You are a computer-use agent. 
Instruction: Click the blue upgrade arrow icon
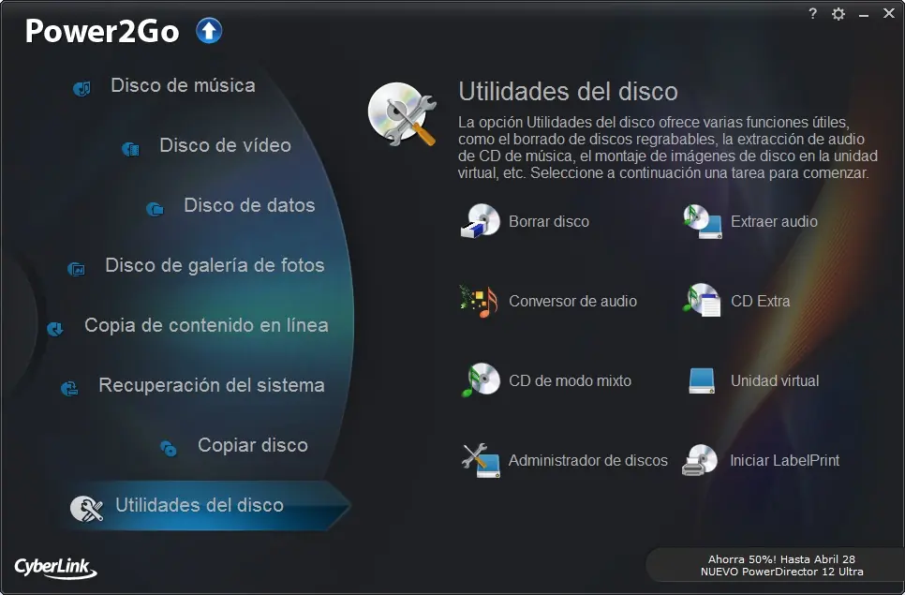(x=209, y=31)
